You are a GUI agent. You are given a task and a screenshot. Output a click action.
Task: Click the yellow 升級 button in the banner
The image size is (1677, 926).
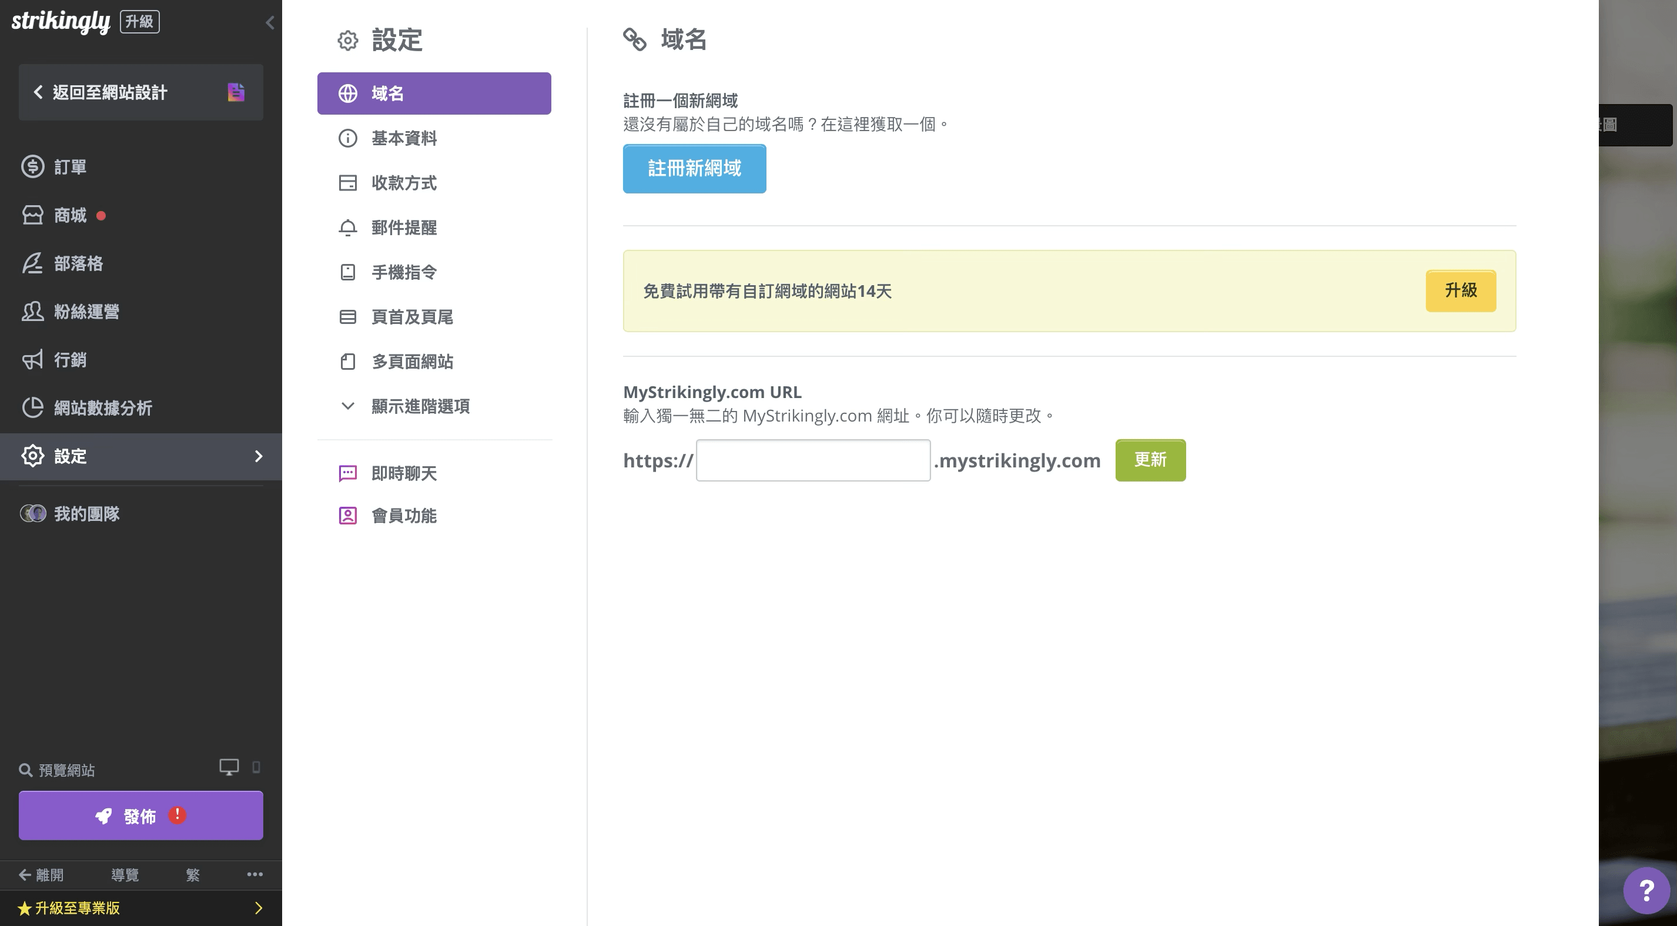coord(1460,290)
